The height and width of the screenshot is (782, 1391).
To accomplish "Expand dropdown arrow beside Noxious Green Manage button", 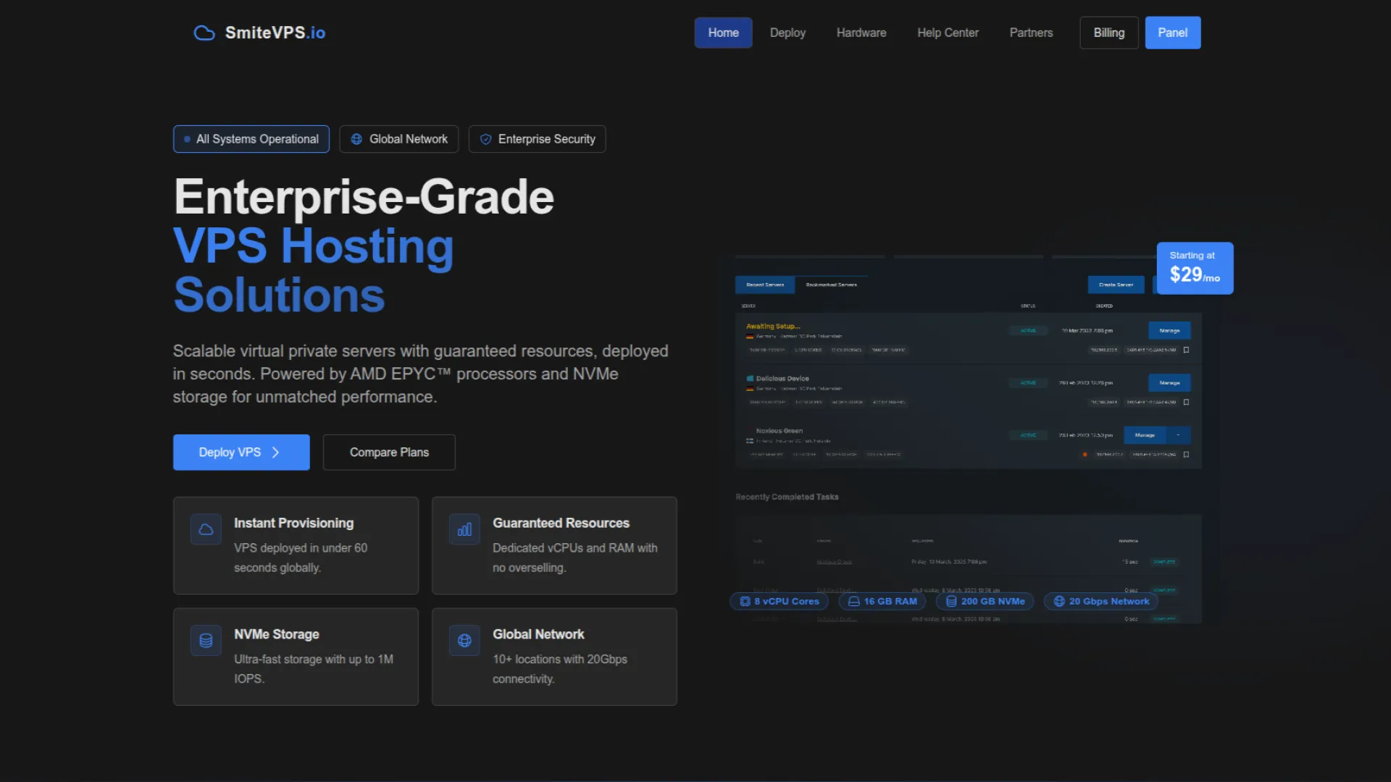I will [1178, 435].
